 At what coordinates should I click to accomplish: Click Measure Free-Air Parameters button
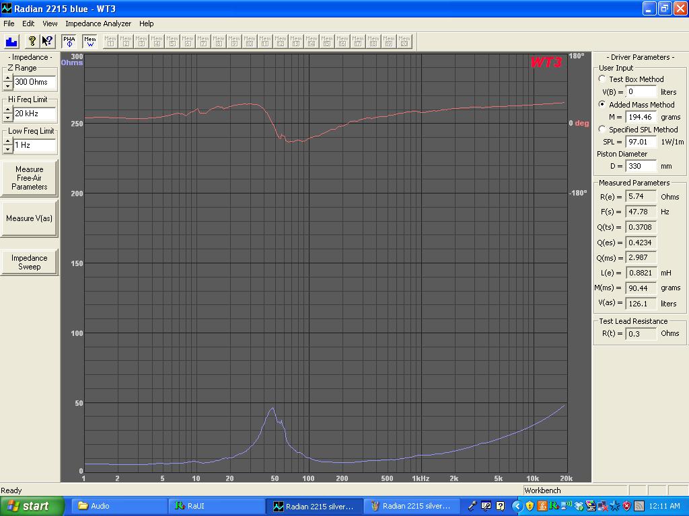29,177
